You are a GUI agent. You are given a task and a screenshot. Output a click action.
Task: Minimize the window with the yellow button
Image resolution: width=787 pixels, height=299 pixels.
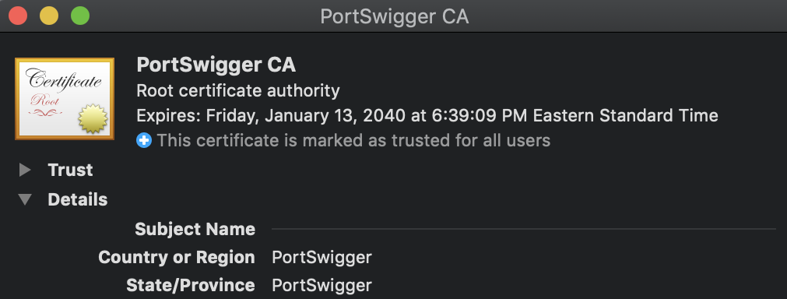[x=49, y=16]
